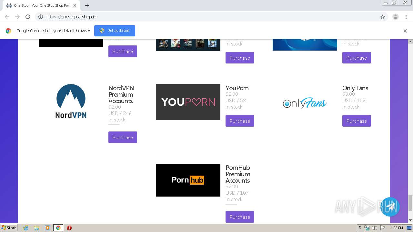Select the Only Fans $3.00 price text
This screenshot has width=413, height=232.
348,94
